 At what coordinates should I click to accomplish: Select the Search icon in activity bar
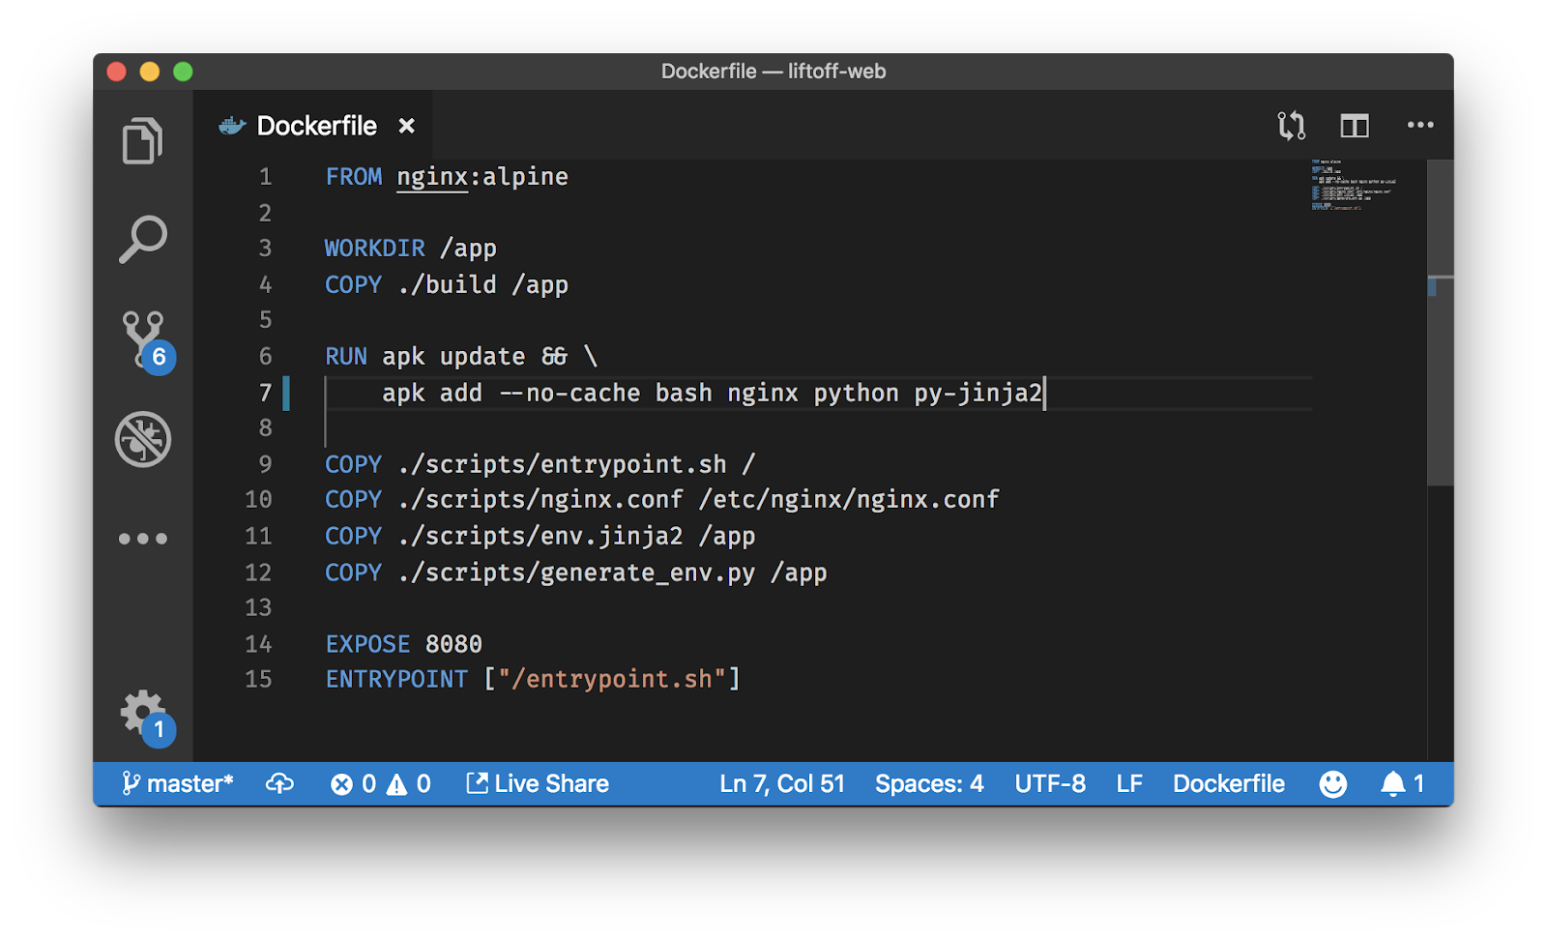[143, 238]
